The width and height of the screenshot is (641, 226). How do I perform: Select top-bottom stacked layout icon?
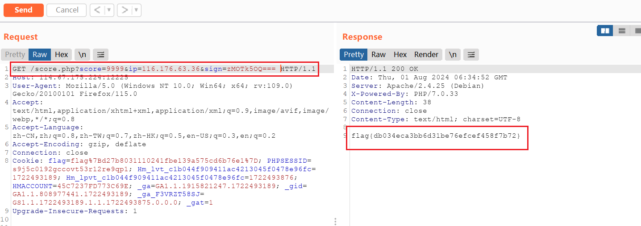pyautogui.click(x=621, y=31)
